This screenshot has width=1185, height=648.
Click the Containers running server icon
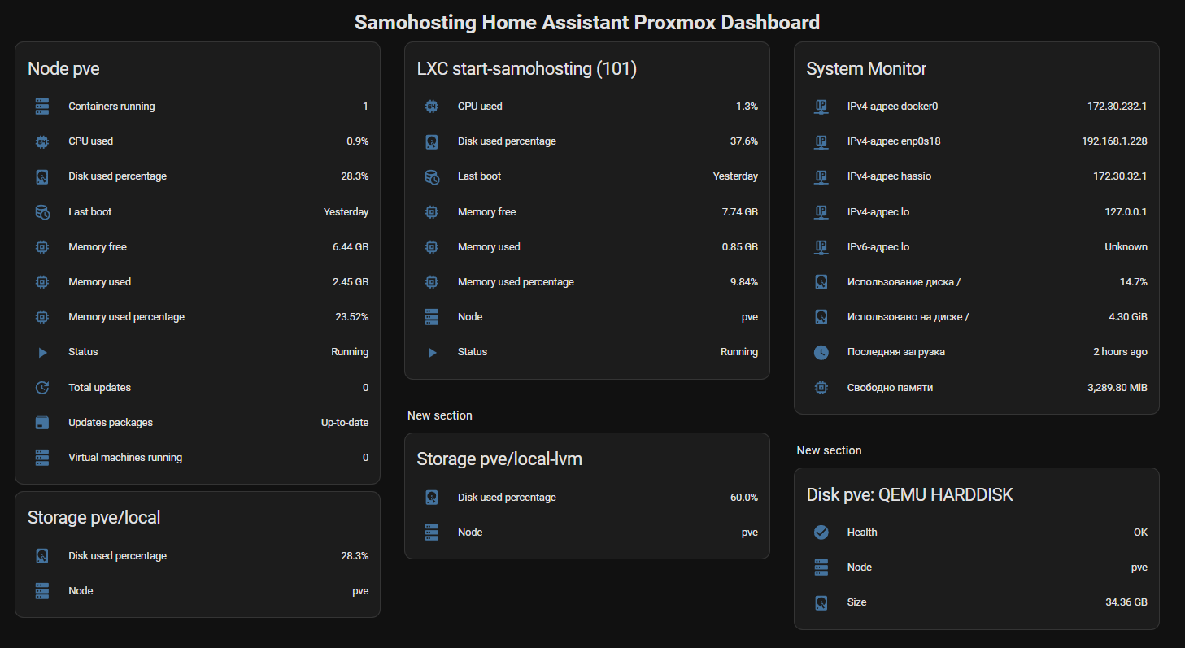click(42, 107)
